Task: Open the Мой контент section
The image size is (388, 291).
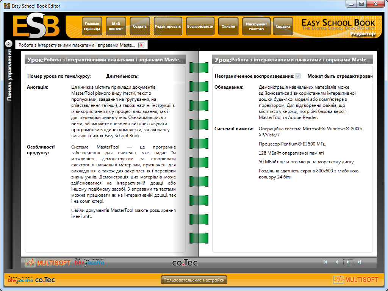Action: [116, 26]
